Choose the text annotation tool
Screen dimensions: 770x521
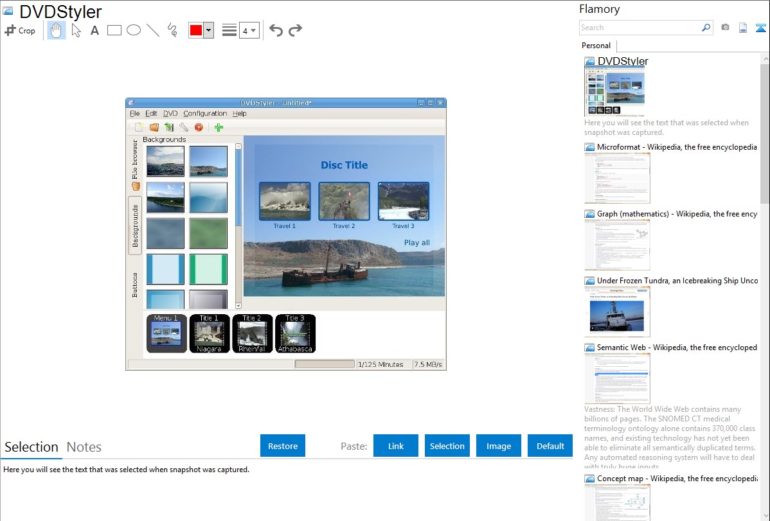94,30
